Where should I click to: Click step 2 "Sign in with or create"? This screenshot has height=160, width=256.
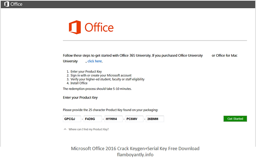[101, 75]
